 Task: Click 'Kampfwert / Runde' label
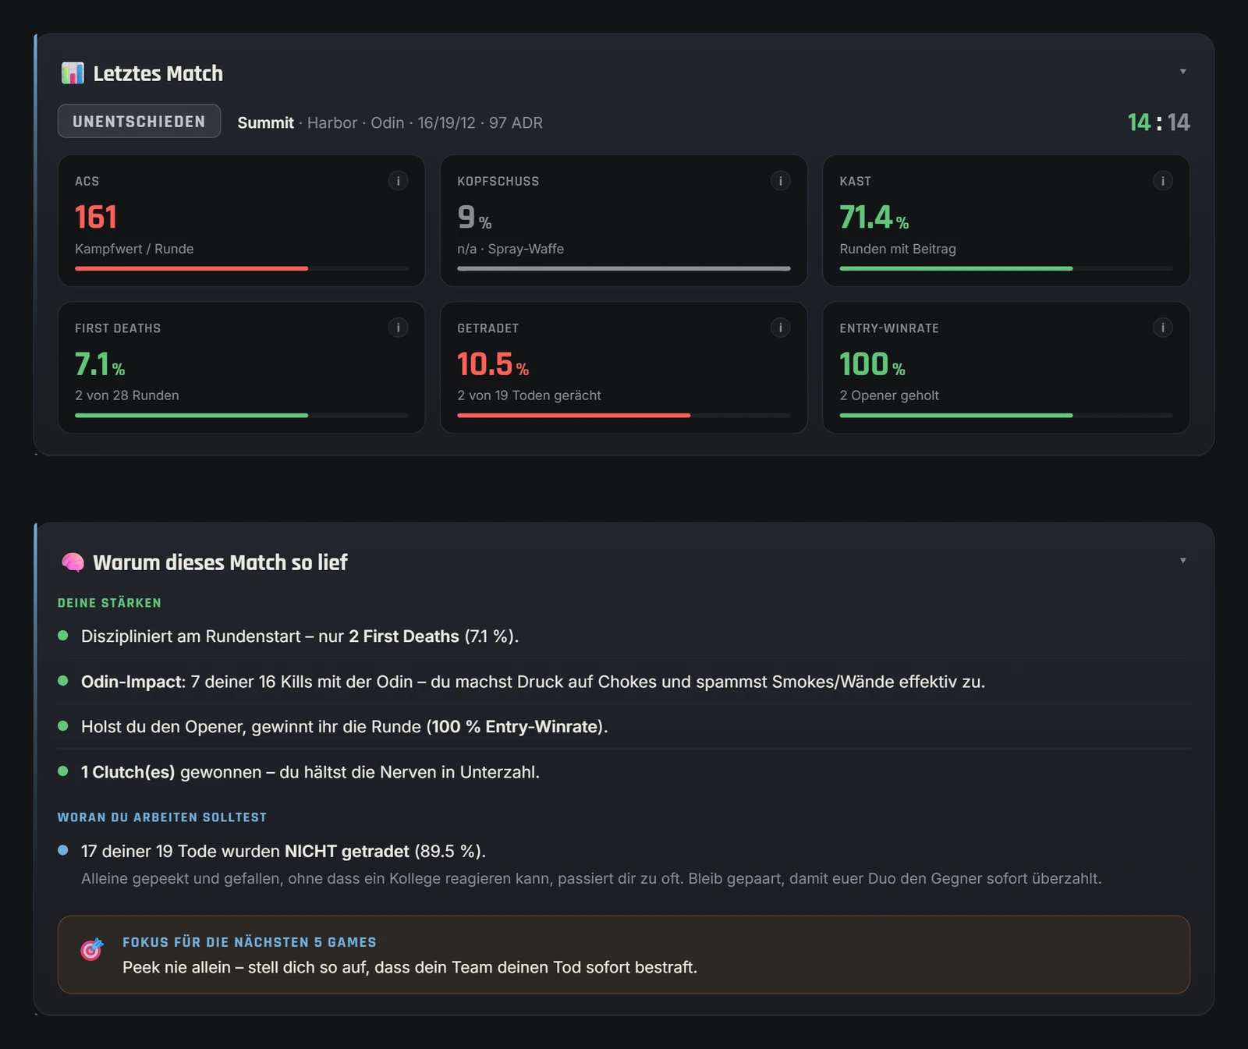134,249
